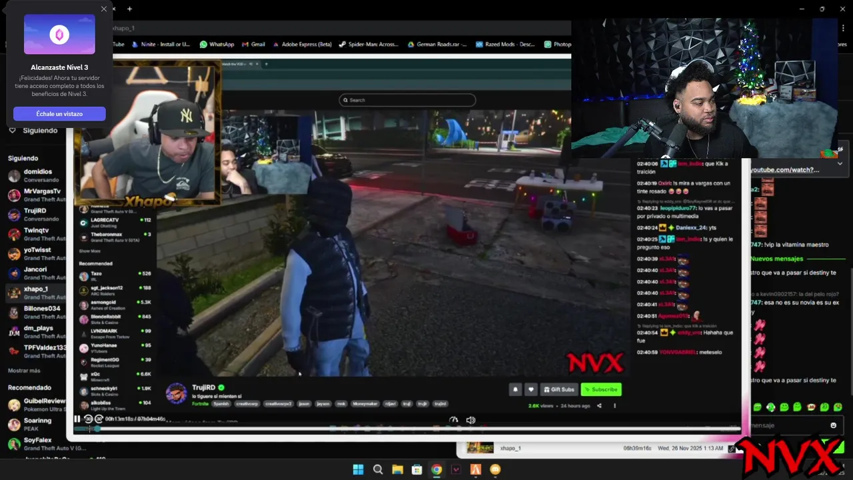Open MrVargasTv channel in the sidebar
Image resolution: width=853 pixels, height=480 pixels.
[x=37, y=195]
